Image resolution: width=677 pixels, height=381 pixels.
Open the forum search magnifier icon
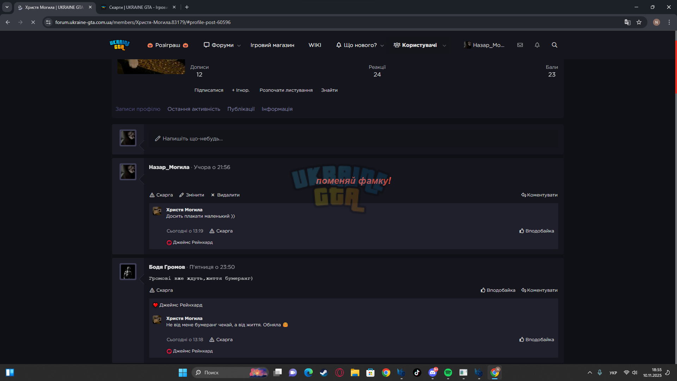[554, 45]
